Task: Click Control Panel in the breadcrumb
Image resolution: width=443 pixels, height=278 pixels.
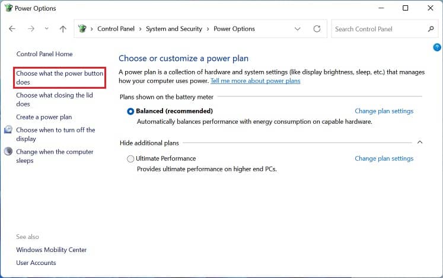Action: click(x=116, y=29)
